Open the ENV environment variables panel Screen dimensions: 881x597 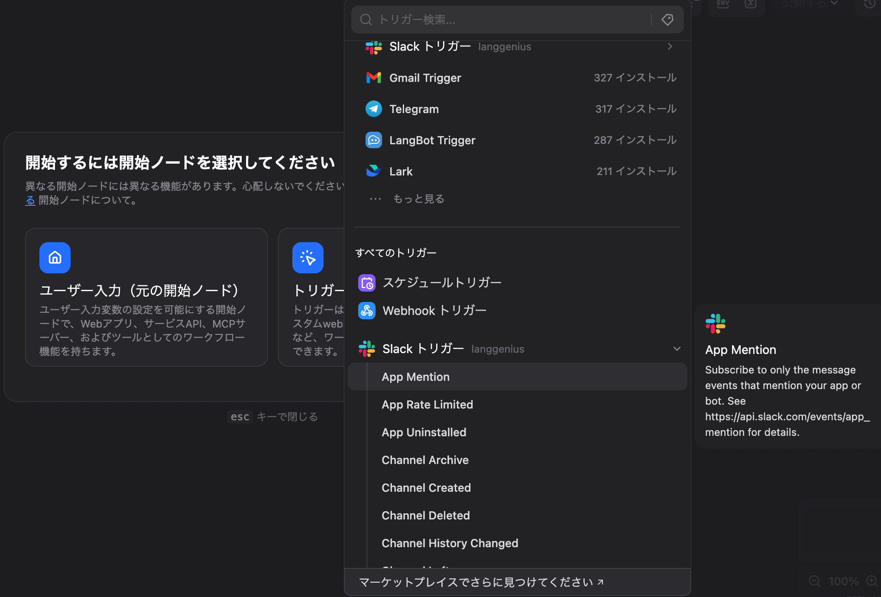click(x=722, y=3)
